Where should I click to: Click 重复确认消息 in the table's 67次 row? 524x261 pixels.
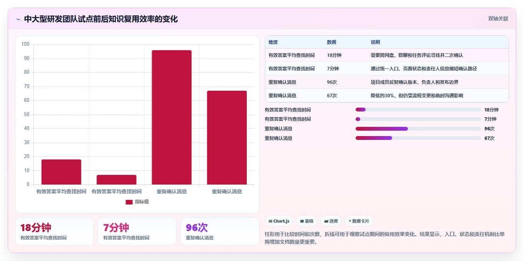282,96
